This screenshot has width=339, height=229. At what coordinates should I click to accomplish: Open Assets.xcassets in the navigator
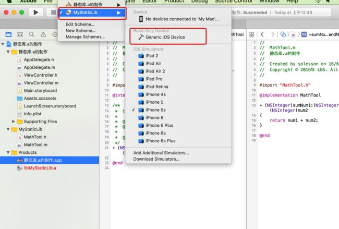click(x=40, y=99)
